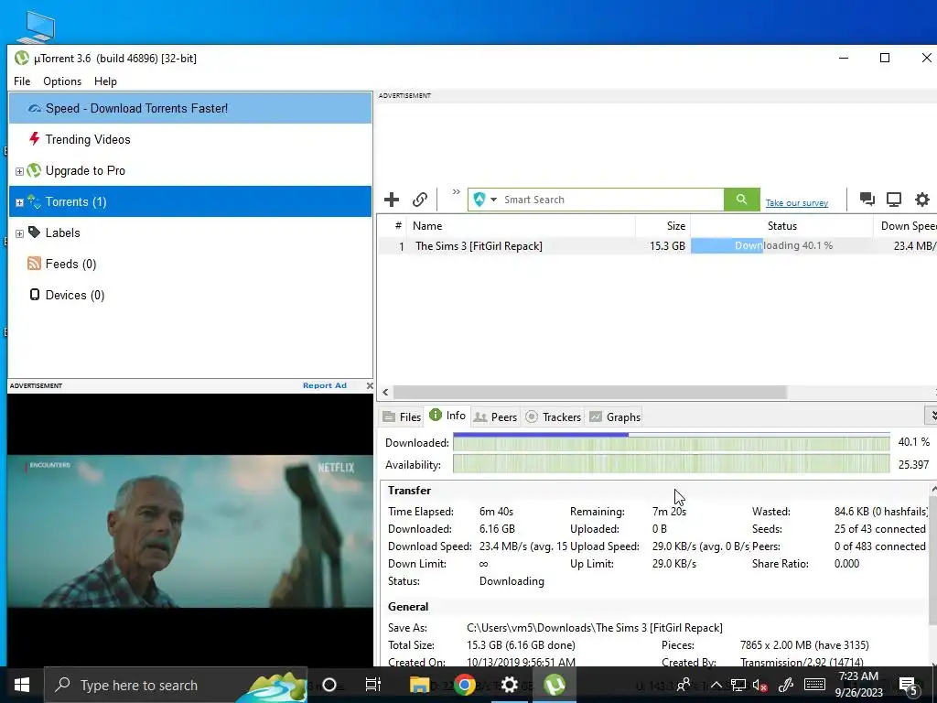Select Speed - Download Torrents Faster item
This screenshot has height=703, width=937.
(190, 108)
